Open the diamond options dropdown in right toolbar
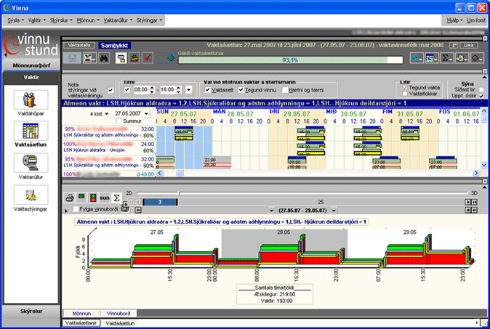The image size is (490, 329). 477,58
